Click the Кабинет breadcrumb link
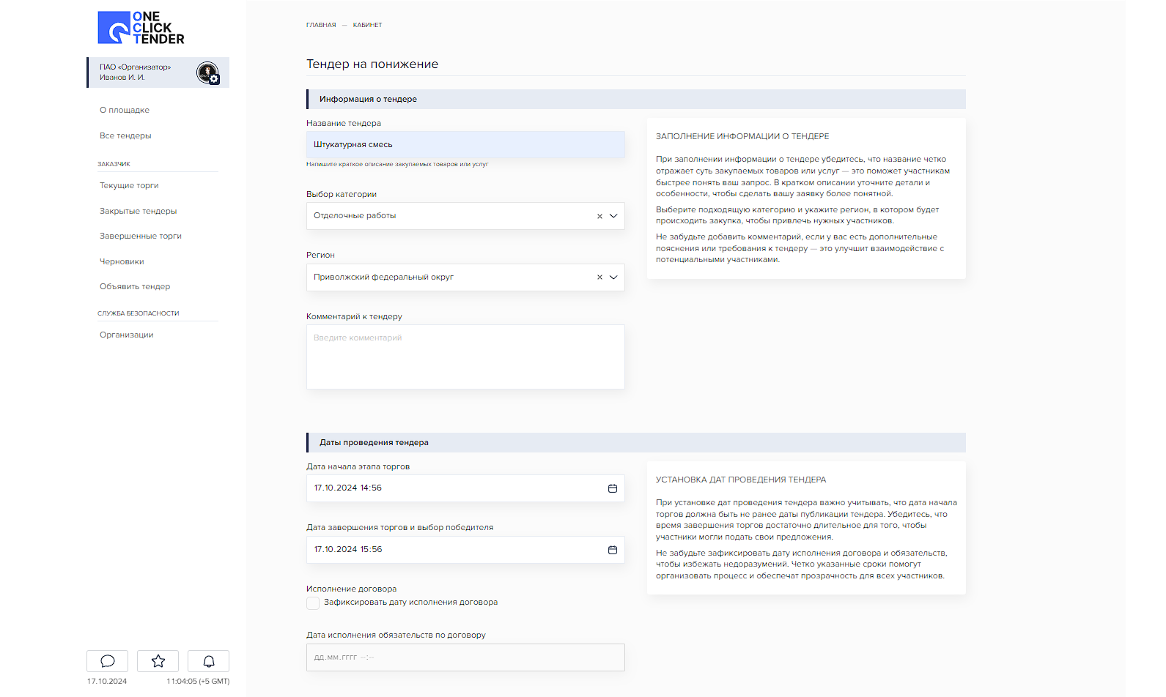 coord(367,25)
